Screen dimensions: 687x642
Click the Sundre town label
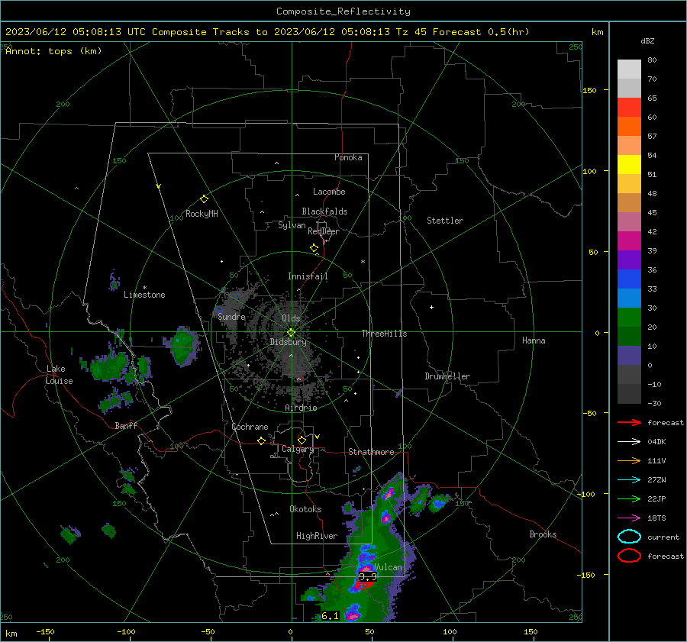click(231, 316)
